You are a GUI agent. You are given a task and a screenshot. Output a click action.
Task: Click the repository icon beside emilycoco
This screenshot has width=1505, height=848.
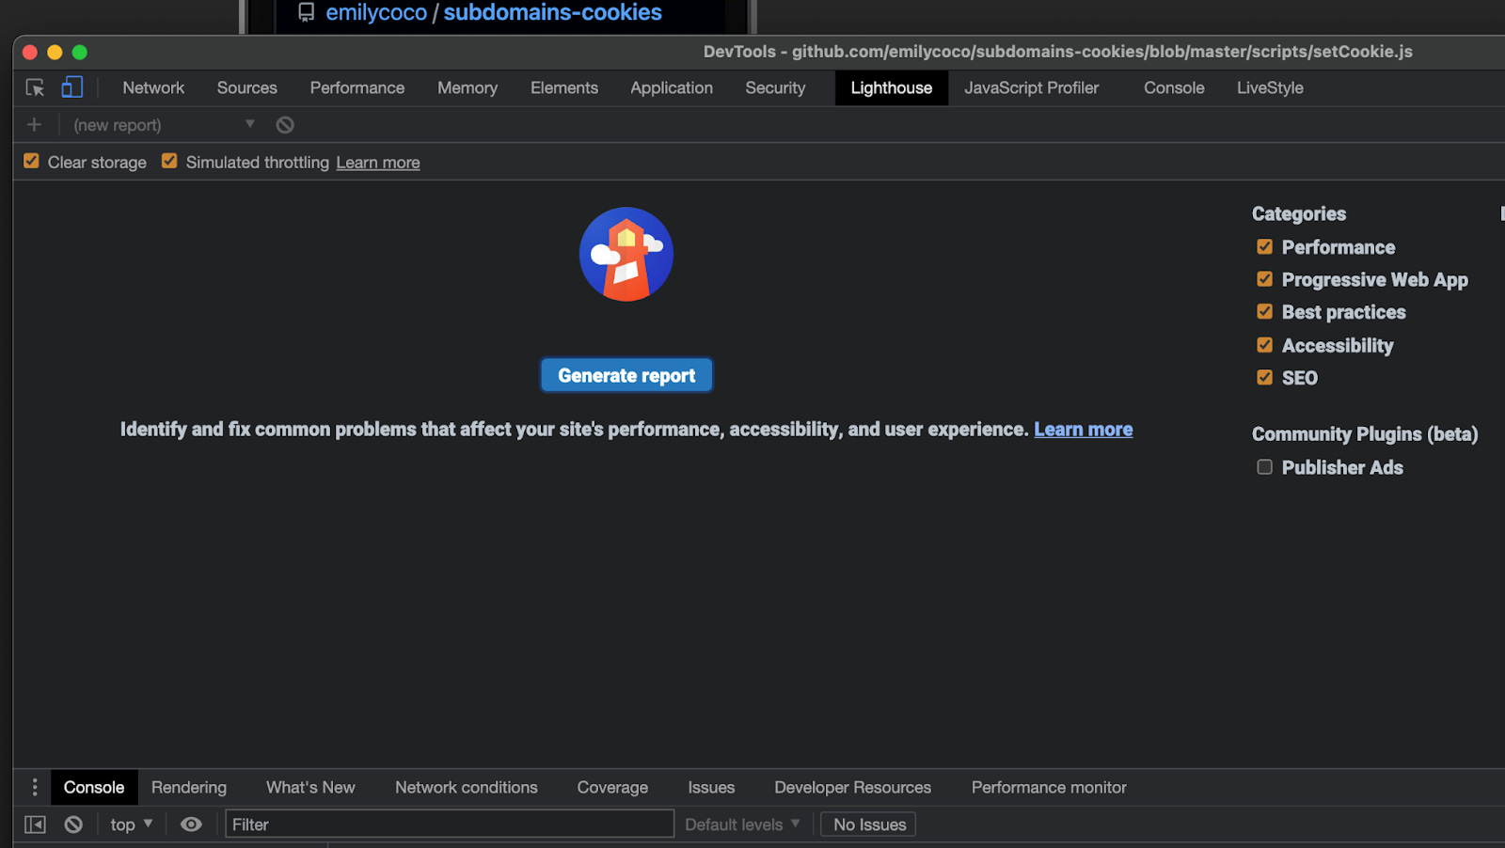coord(307,12)
